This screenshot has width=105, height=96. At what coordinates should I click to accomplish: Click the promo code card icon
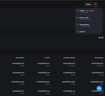click(x=78, y=18)
